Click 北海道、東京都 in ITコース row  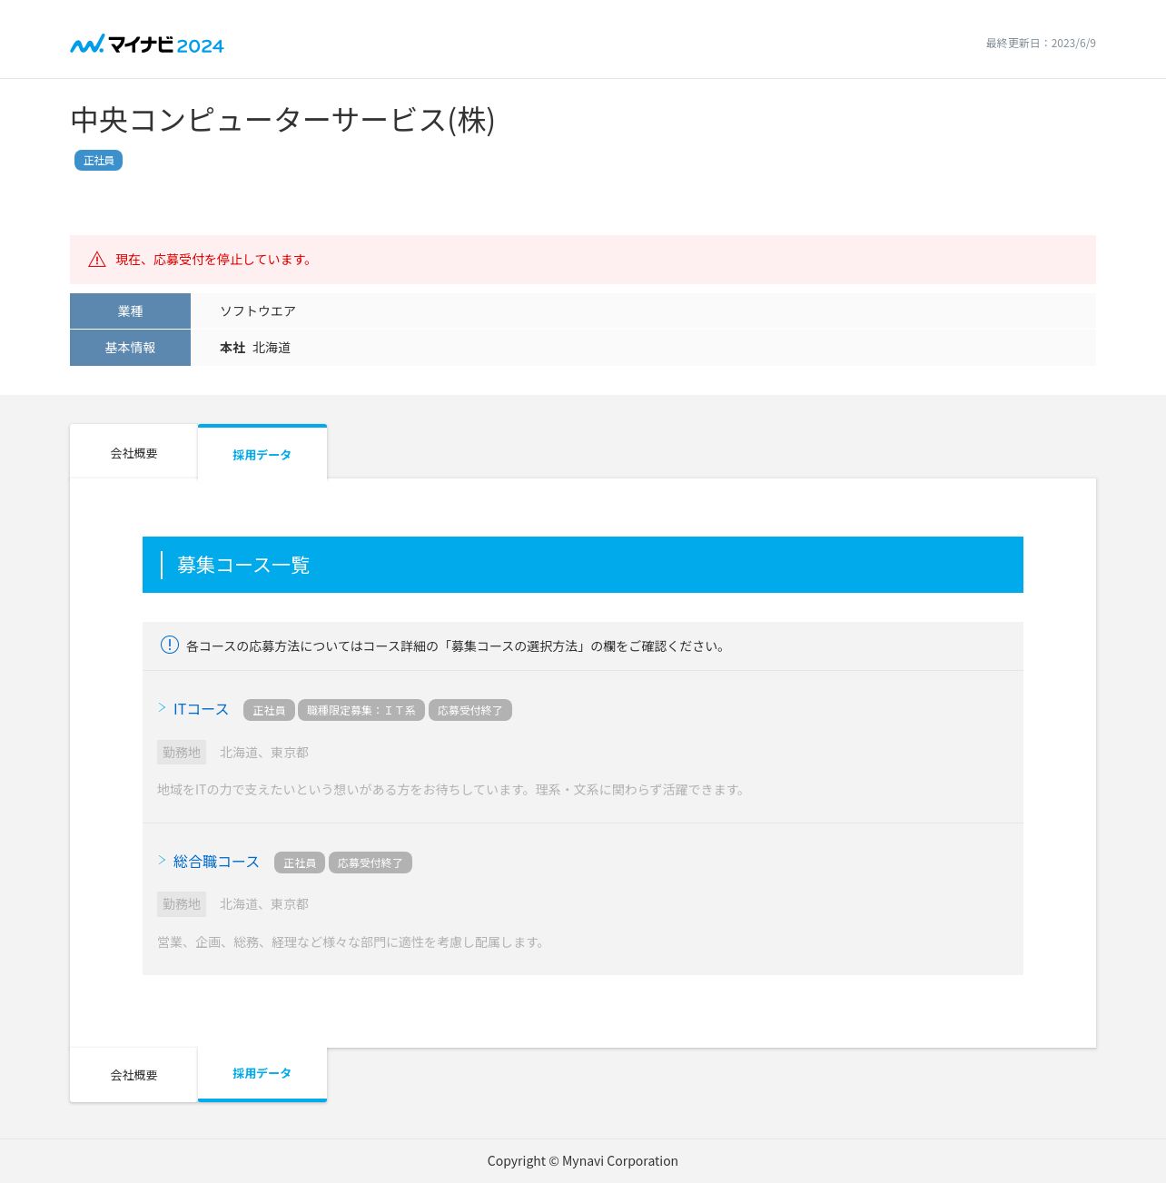pyautogui.click(x=264, y=753)
